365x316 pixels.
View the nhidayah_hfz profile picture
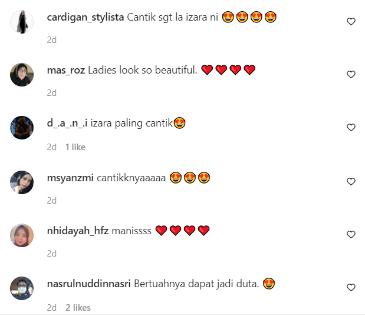pyautogui.click(x=22, y=235)
